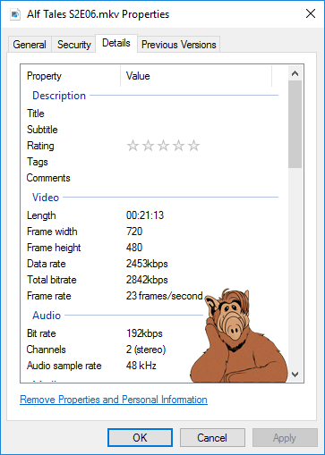The width and height of the screenshot is (325, 455).
Task: Select the Frame width value 720
Action: (x=134, y=232)
